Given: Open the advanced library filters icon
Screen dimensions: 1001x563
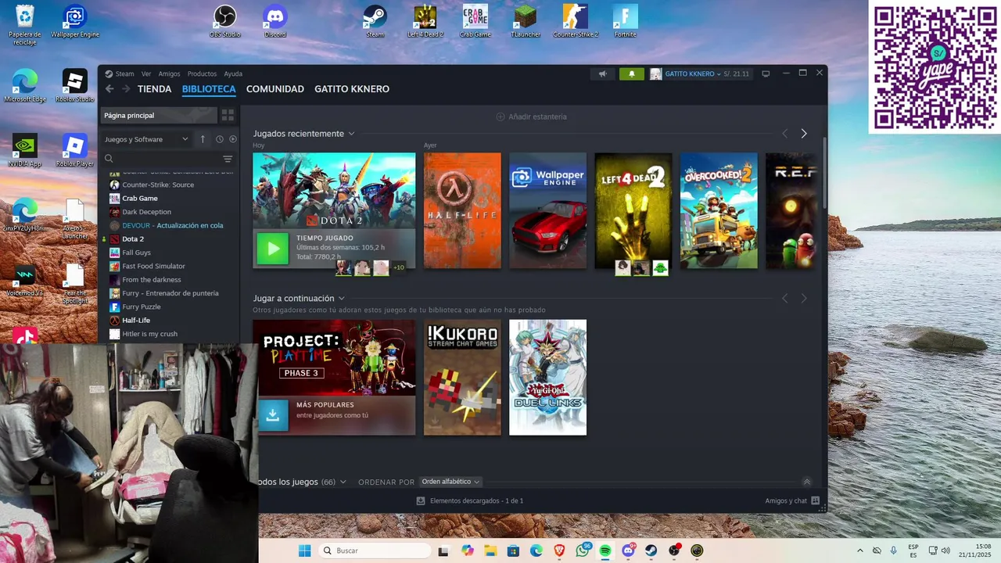Looking at the screenshot, I should coord(228,159).
